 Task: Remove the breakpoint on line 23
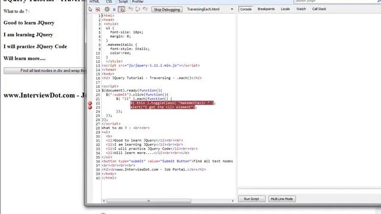point(90,107)
